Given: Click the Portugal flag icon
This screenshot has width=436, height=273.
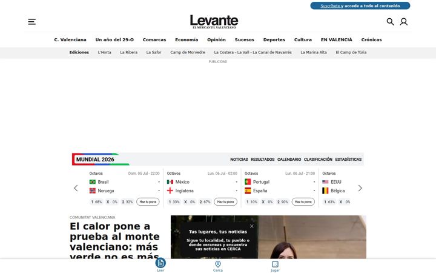Looking at the screenshot, I should [x=248, y=182].
